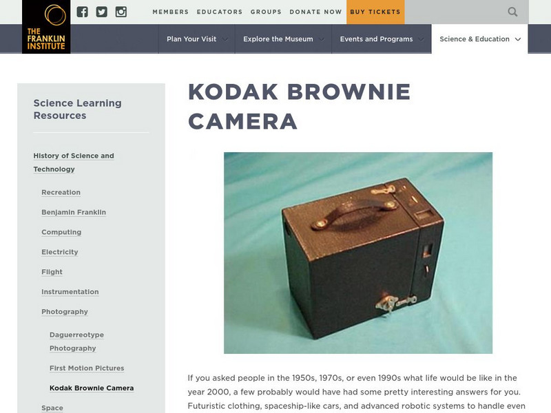Open Instrumentation sidebar link
551x413 pixels.
point(70,292)
